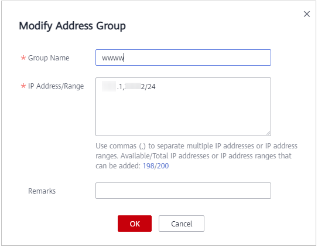
Task: Click empty space in IP Address/Range textarea
Action: tap(183, 114)
